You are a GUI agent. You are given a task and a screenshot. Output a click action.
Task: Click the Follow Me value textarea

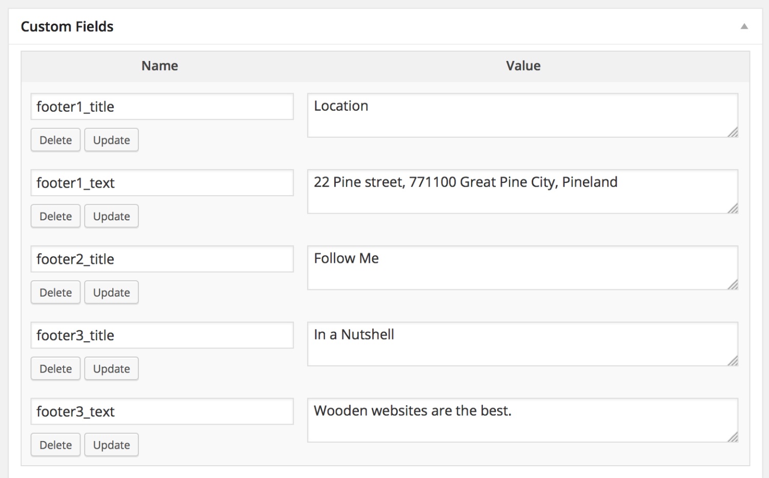522,268
